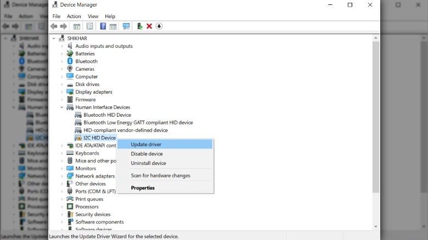
Task: Click the Firmware chip icon
Action: [x=70, y=99]
